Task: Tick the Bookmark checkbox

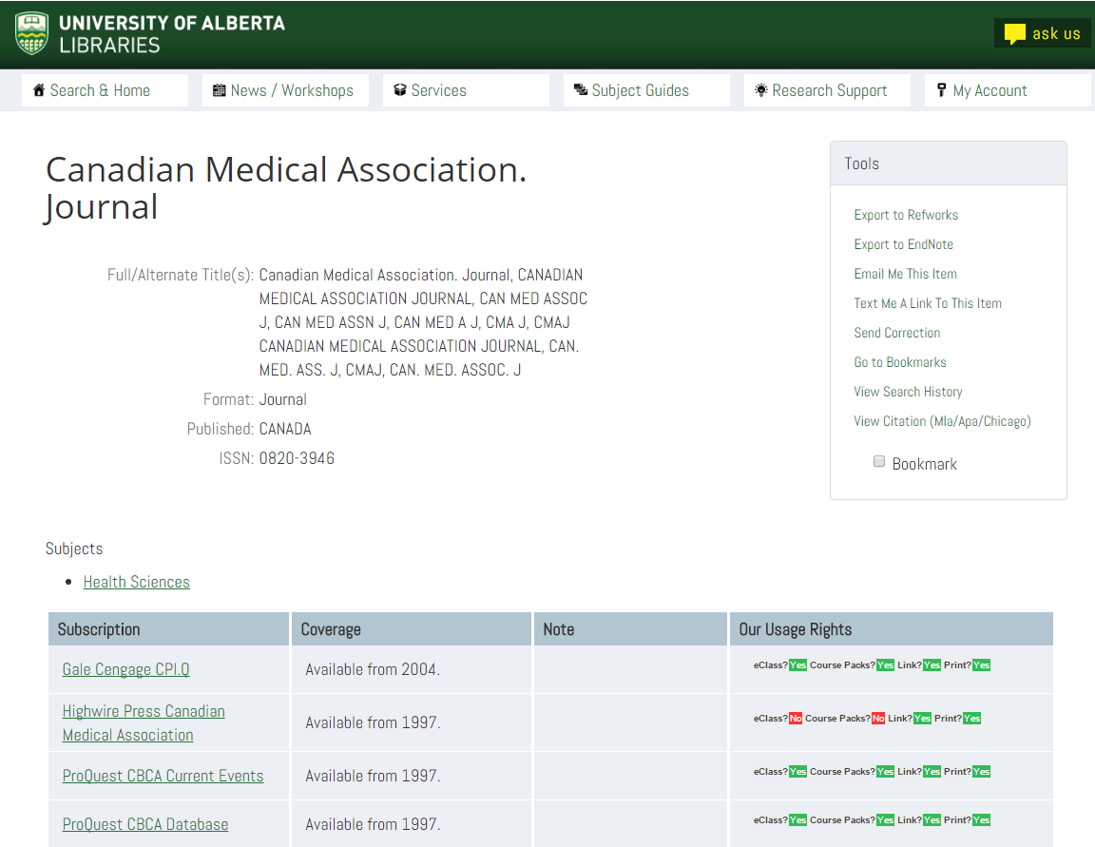Action: (x=879, y=462)
